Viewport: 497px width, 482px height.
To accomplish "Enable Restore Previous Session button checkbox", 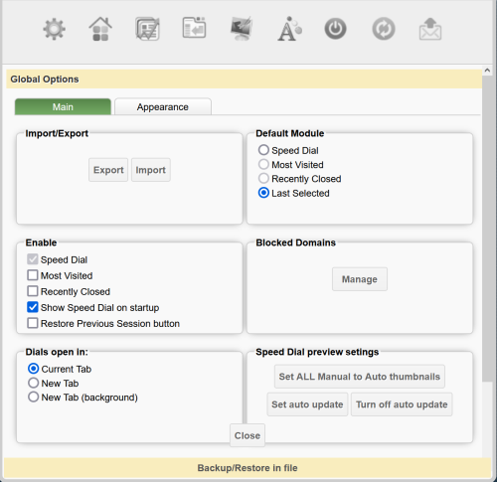I will pyautogui.click(x=33, y=323).
